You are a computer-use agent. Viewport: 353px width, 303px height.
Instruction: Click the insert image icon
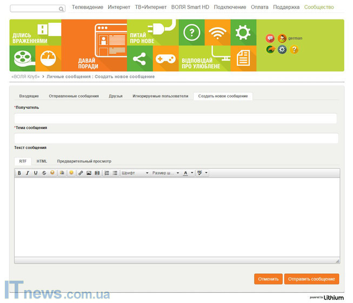(89, 173)
